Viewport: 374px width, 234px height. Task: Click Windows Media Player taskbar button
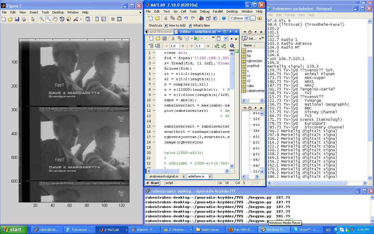[x=274, y=230]
